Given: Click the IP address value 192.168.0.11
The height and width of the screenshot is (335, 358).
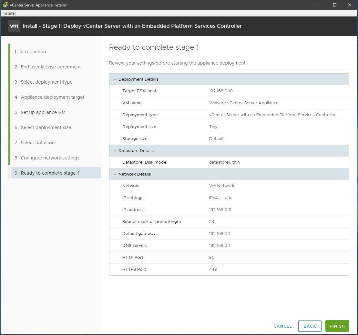Looking at the screenshot, I should click(x=220, y=210).
